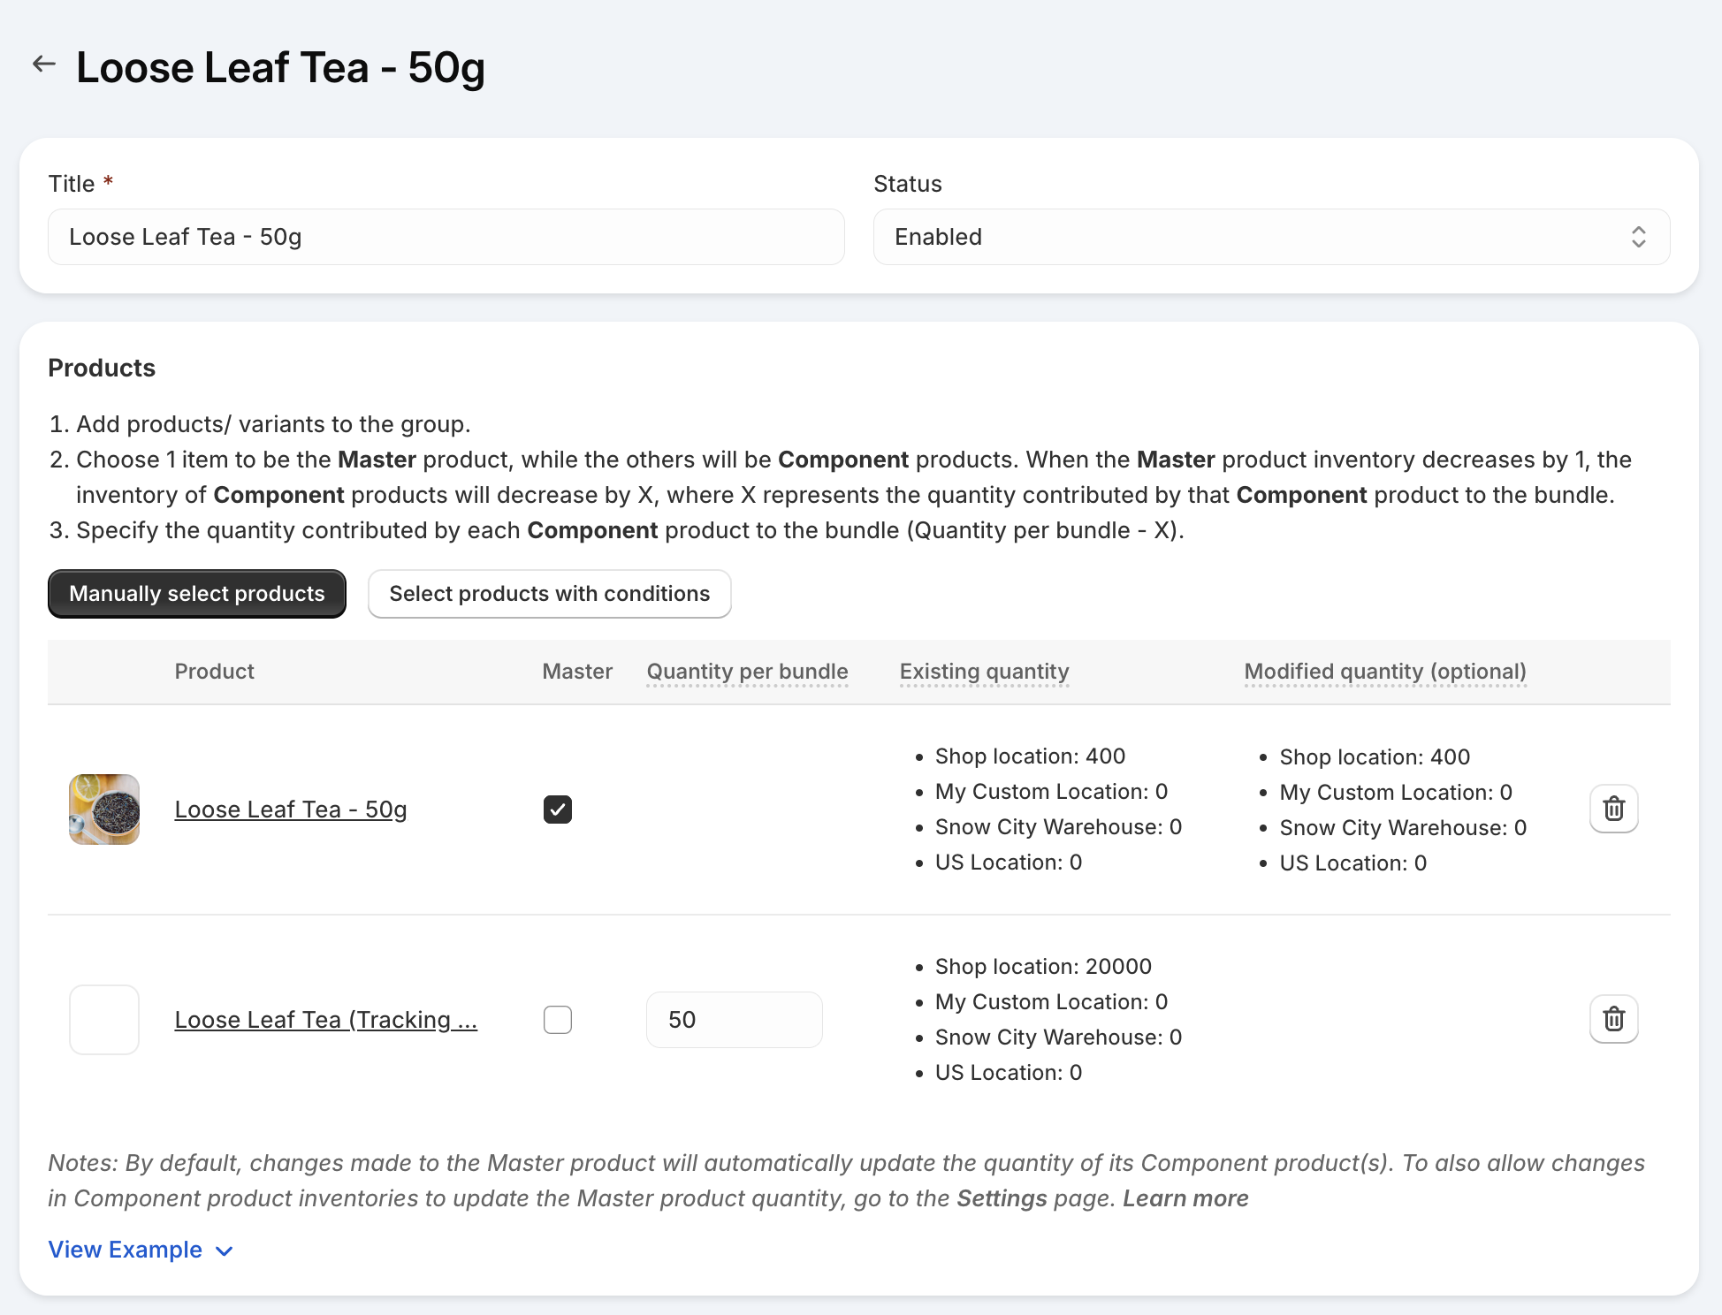Screen dimensions: 1722x1315
Task: Click the empty thumbnail placeholder on second row
Action: point(104,1019)
